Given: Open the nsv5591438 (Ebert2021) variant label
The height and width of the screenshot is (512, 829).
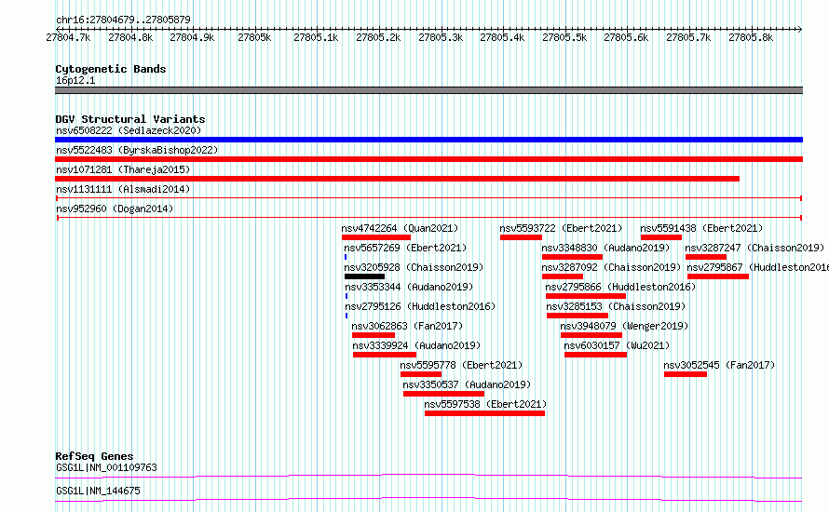Looking at the screenshot, I should 700,228.
